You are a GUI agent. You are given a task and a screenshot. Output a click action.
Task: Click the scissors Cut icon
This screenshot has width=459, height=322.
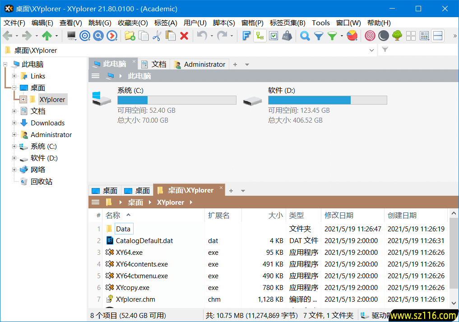[x=157, y=36]
